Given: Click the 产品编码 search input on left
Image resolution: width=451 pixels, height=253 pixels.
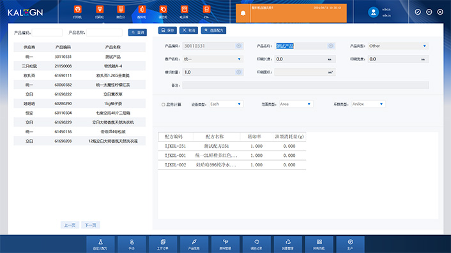Looking at the screenshot, I should 47,33.
